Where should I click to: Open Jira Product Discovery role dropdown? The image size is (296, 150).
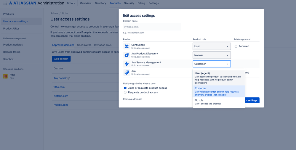coord(212,55)
